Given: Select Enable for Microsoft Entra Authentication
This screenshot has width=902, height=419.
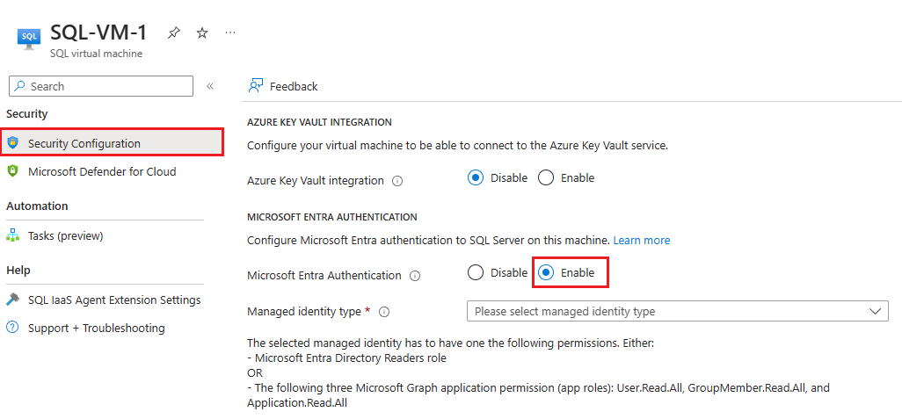Looking at the screenshot, I should tap(546, 272).
